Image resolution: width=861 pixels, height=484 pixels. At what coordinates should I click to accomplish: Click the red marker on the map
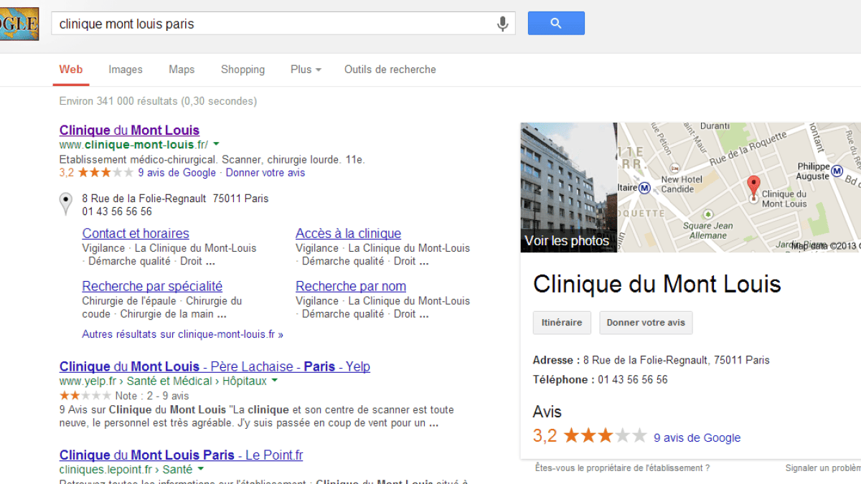pyautogui.click(x=753, y=186)
